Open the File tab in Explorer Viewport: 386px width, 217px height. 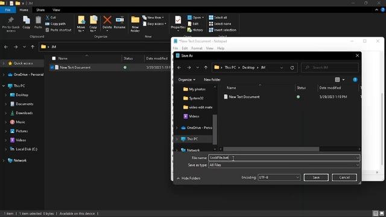(x=8, y=10)
